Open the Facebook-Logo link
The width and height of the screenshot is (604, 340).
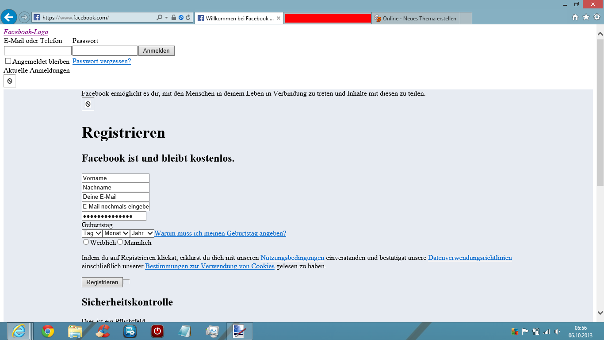[26, 32]
